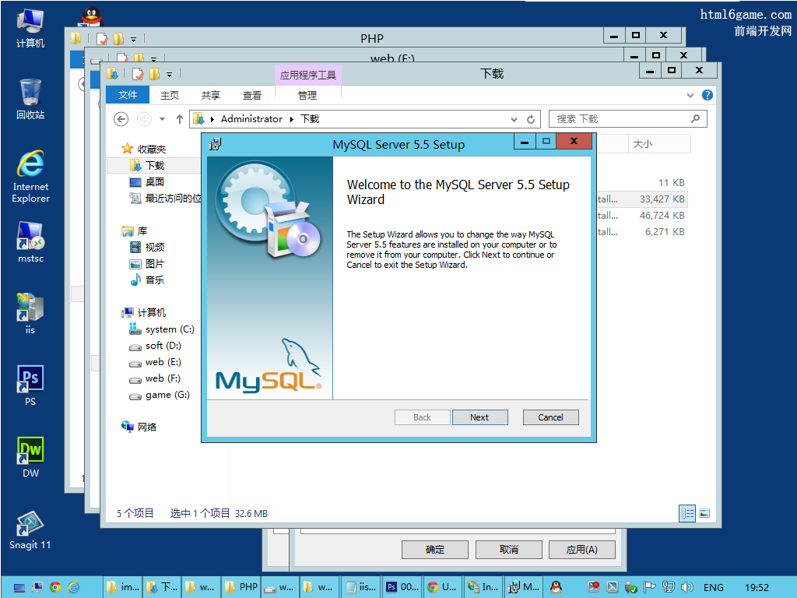Open quick access toolbar customize dropdown in 下载 window
This screenshot has width=797, height=598.
point(169,75)
